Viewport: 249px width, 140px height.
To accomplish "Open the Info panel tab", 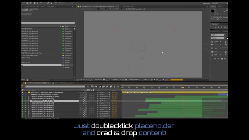I will tap(213, 6).
